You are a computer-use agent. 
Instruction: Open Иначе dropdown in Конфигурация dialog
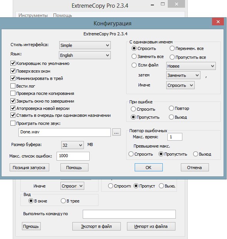180,85
